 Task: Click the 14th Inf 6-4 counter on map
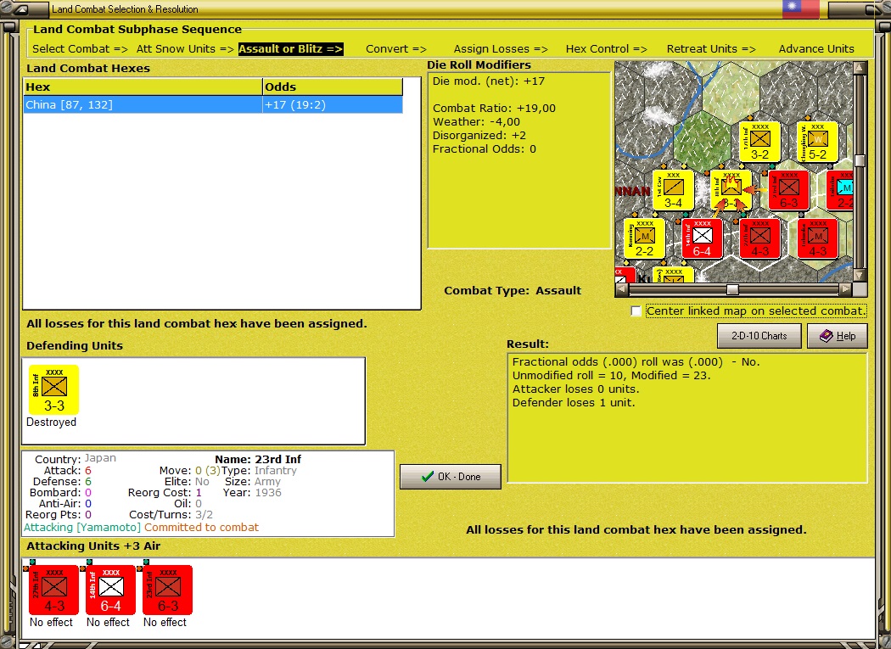click(x=702, y=238)
